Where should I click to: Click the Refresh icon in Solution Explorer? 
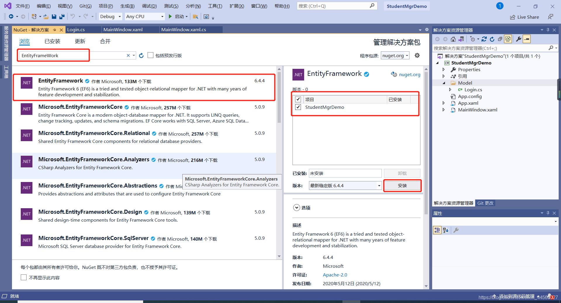tap(492, 39)
